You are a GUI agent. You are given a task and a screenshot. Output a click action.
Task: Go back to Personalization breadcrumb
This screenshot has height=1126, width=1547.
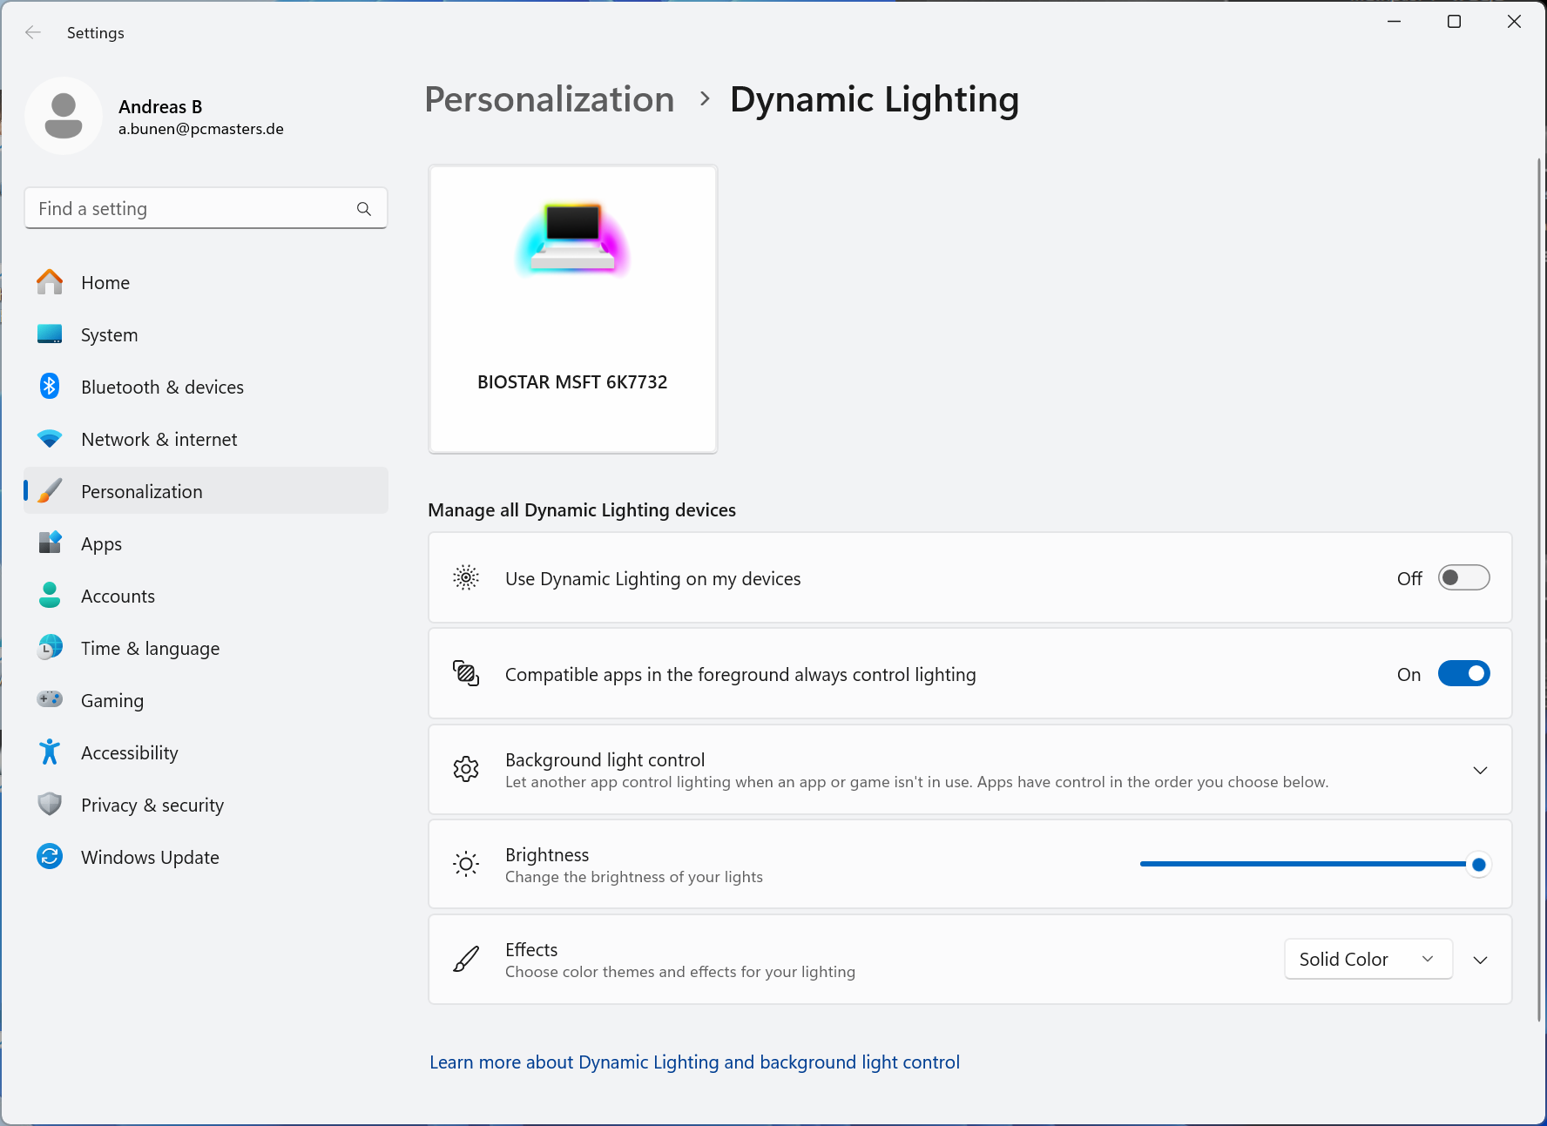coord(550,99)
